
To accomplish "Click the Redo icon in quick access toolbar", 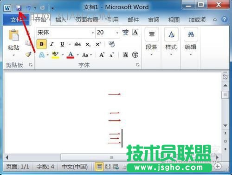I will 42,8.
